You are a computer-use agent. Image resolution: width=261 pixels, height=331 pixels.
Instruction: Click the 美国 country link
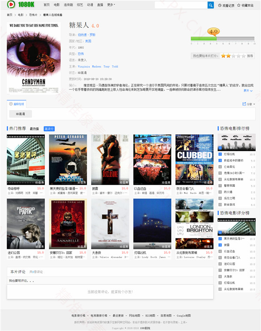[88, 41]
